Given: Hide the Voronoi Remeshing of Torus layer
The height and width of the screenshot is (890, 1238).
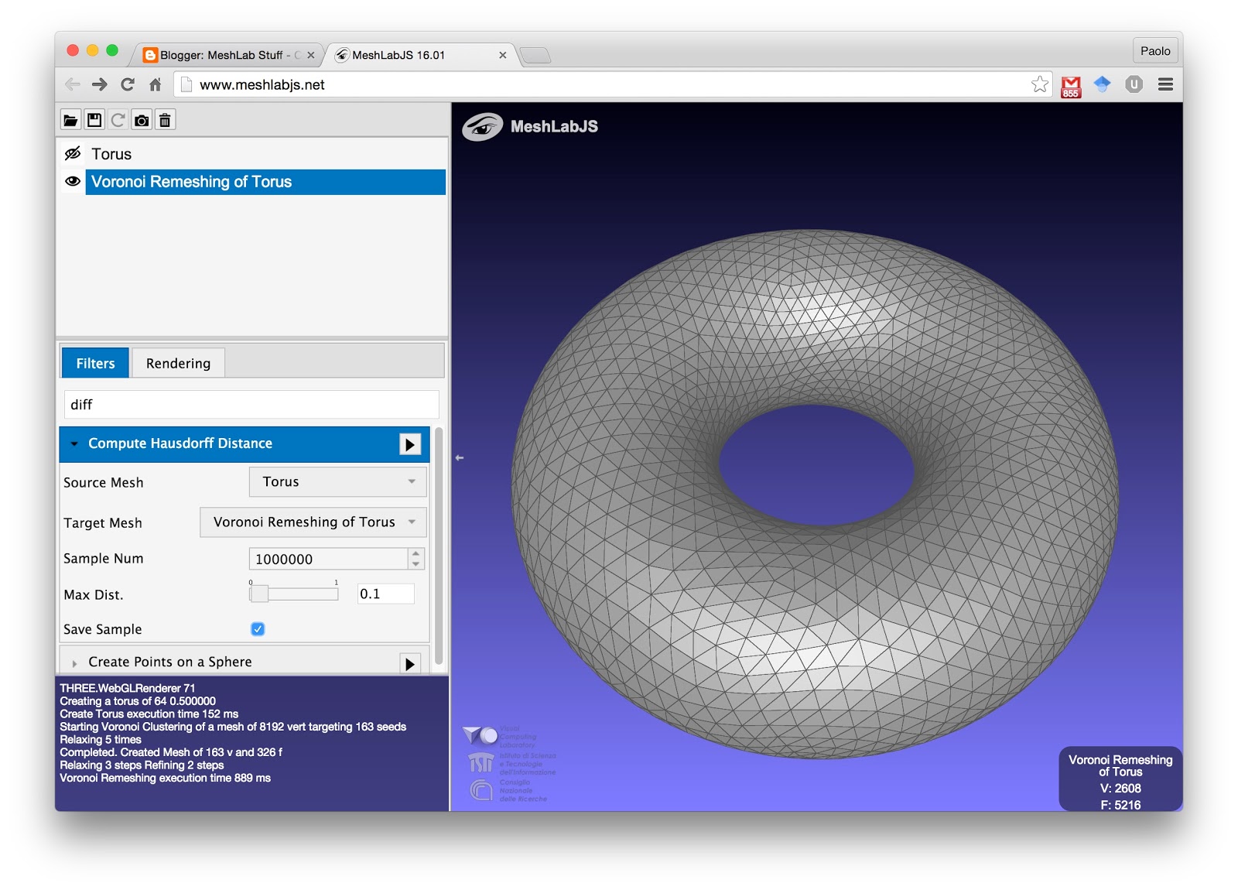Looking at the screenshot, I should tap(72, 182).
